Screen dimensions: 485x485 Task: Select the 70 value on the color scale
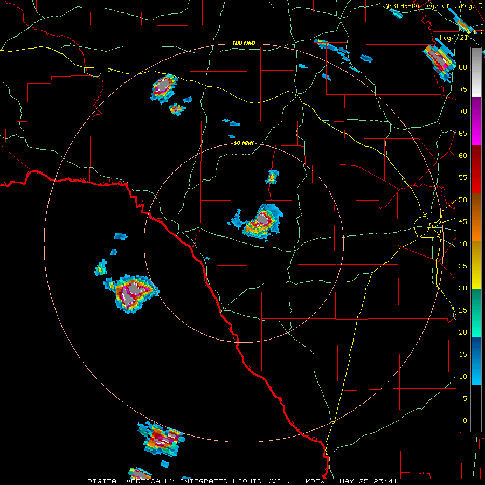coord(463,112)
